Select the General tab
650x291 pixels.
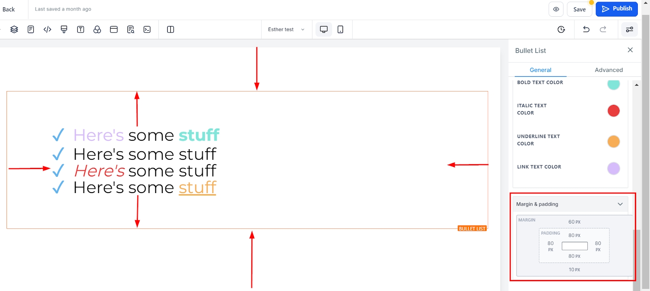pos(540,70)
